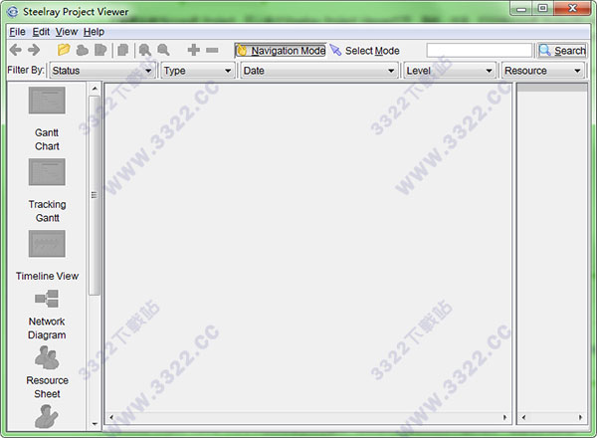The height and width of the screenshot is (438, 597).
Task: Click the main panel scroll right arrow
Action: point(504,417)
